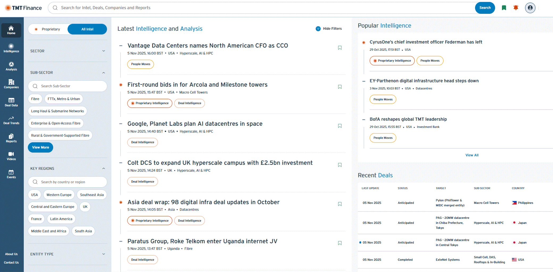Open the user profile avatar icon
Viewport: 553px width, 272px height.
click(x=530, y=8)
